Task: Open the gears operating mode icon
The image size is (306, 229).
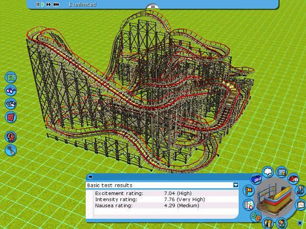Action: [256, 216]
